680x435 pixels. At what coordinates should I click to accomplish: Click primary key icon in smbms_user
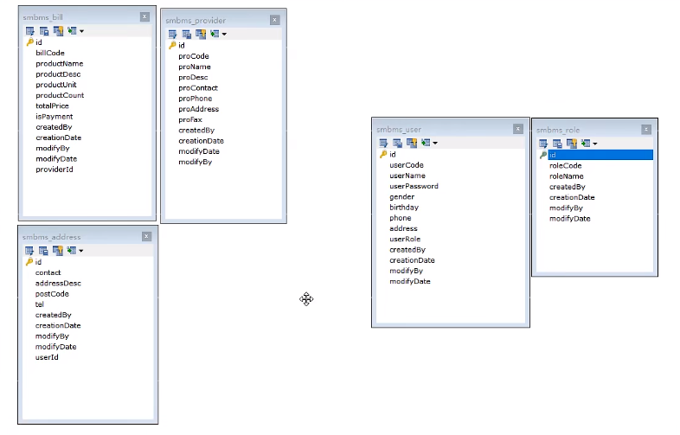point(383,154)
